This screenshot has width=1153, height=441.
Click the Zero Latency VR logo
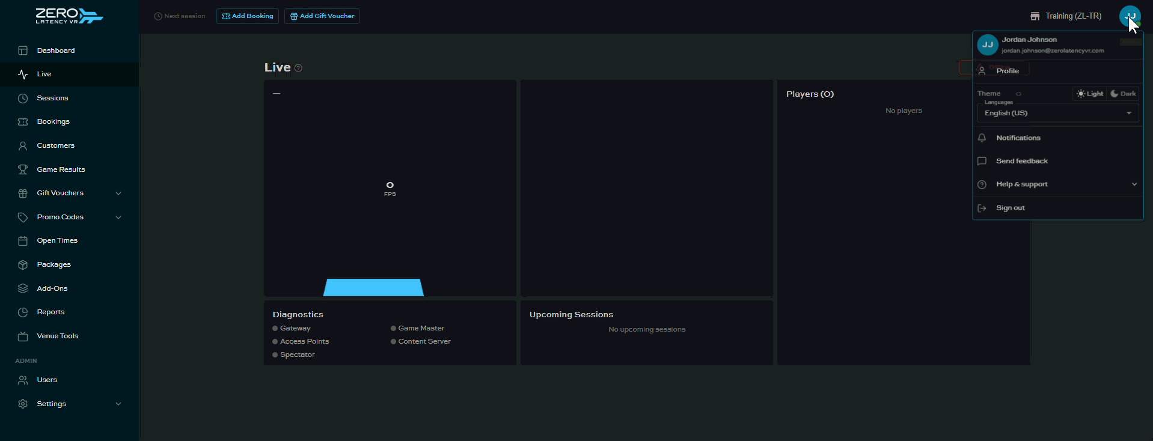pyautogui.click(x=69, y=16)
